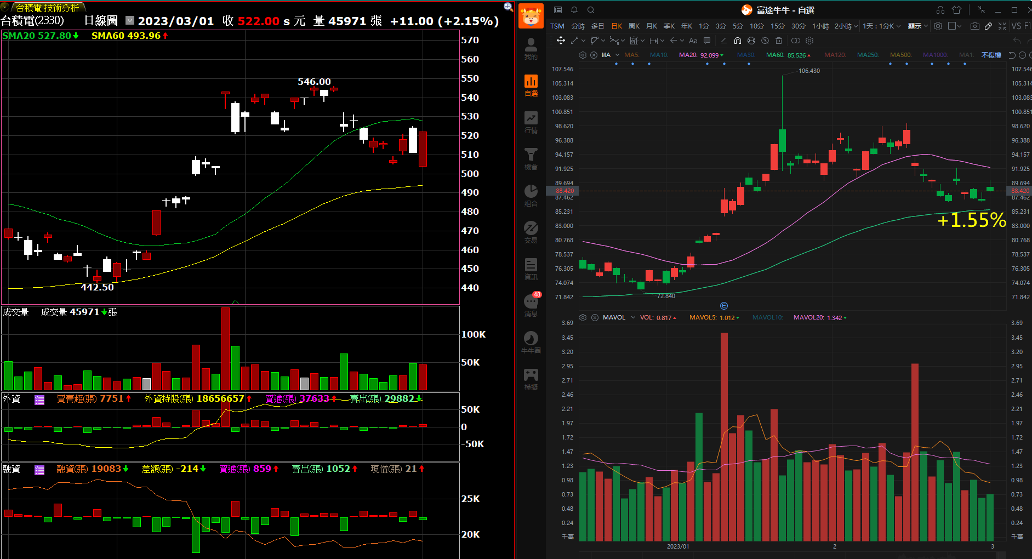Toggle MA250 moving average line

click(868, 55)
